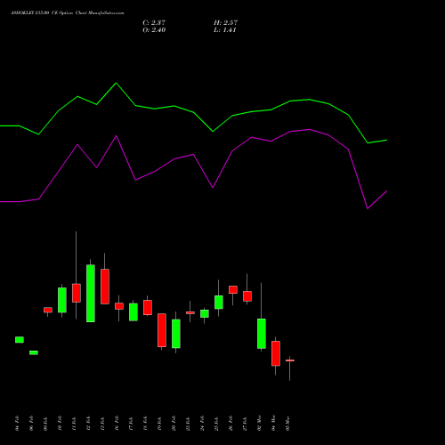Image resolution: width=445 pixels, height=445 pixels.
Task: Click the ASHOKLEY 215.00 CE chart title
Action: [x=68, y=13]
